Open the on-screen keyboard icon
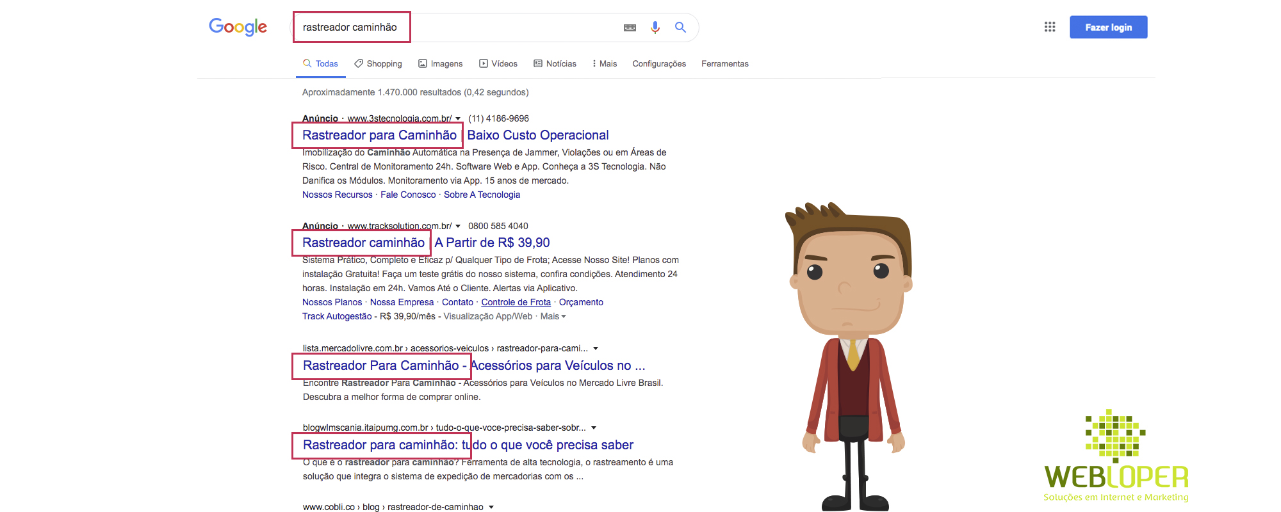Image resolution: width=1281 pixels, height=512 pixels. pyautogui.click(x=630, y=28)
